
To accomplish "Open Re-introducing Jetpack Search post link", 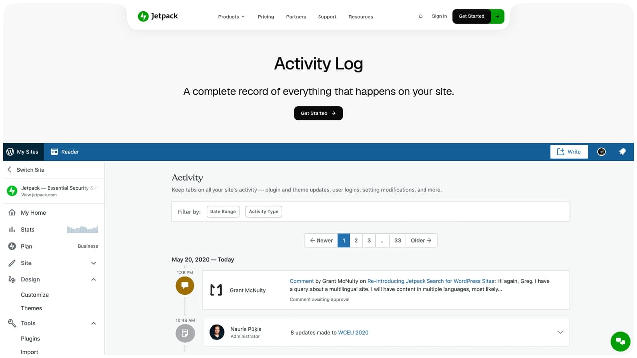I will point(431,281).
